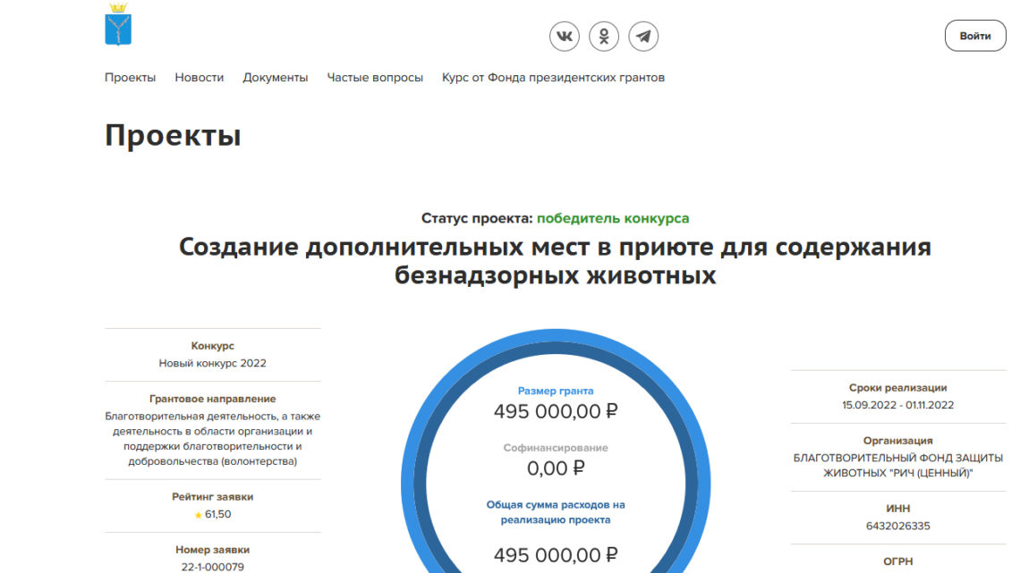Click the grant amount under Размер гранта

click(556, 411)
